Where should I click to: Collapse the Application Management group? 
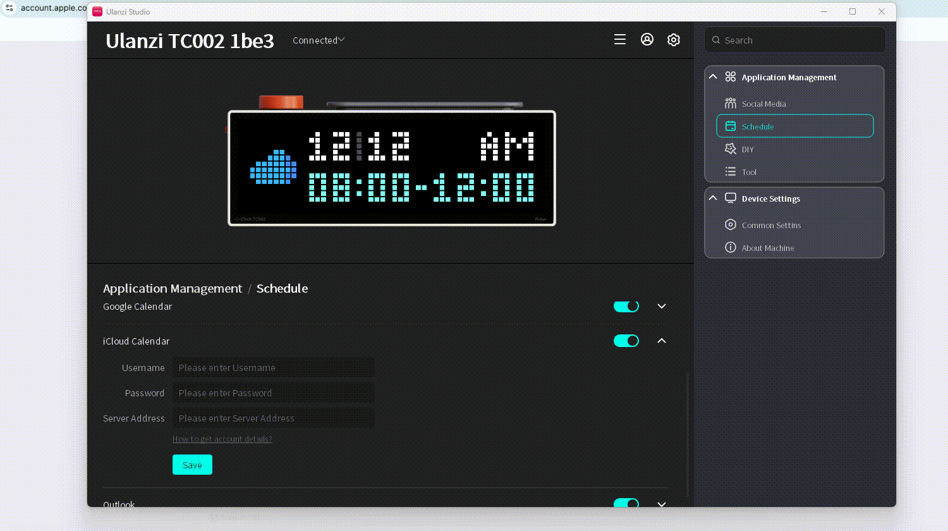coord(713,76)
